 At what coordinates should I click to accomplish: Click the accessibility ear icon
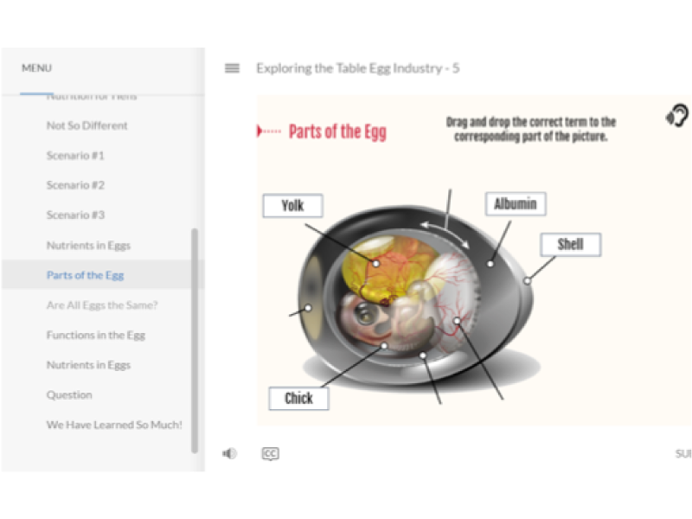(677, 116)
